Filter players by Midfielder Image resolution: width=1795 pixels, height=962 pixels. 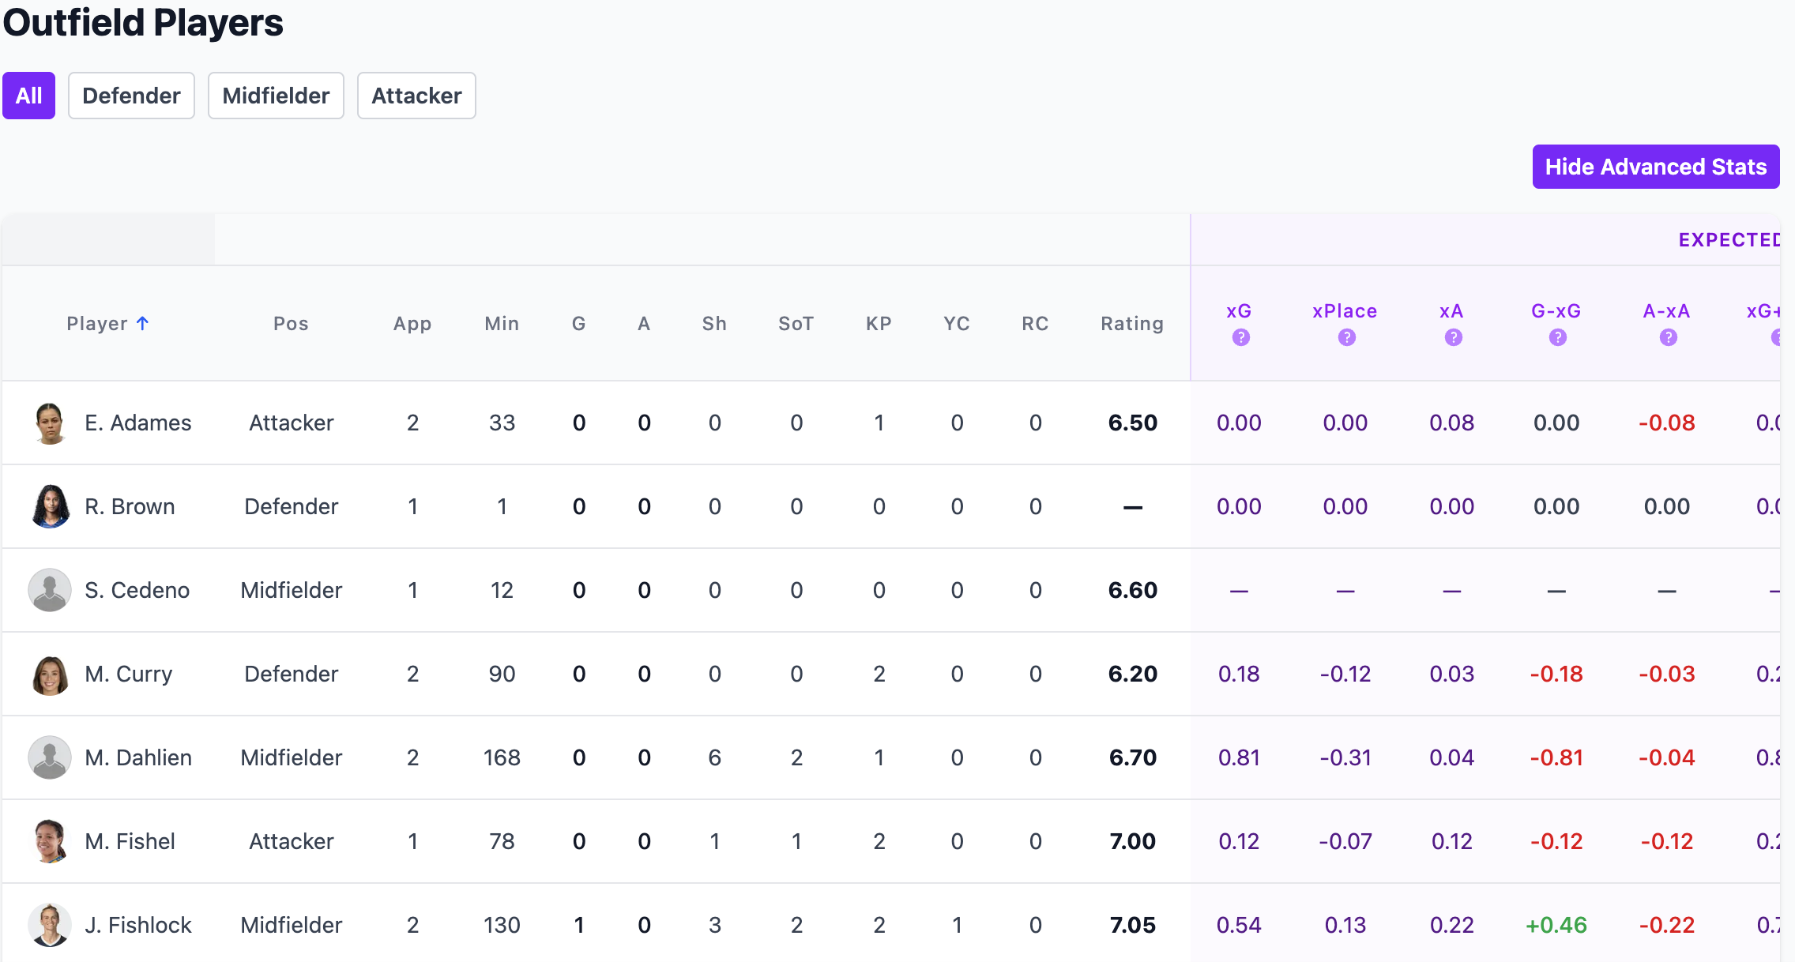[x=276, y=96]
